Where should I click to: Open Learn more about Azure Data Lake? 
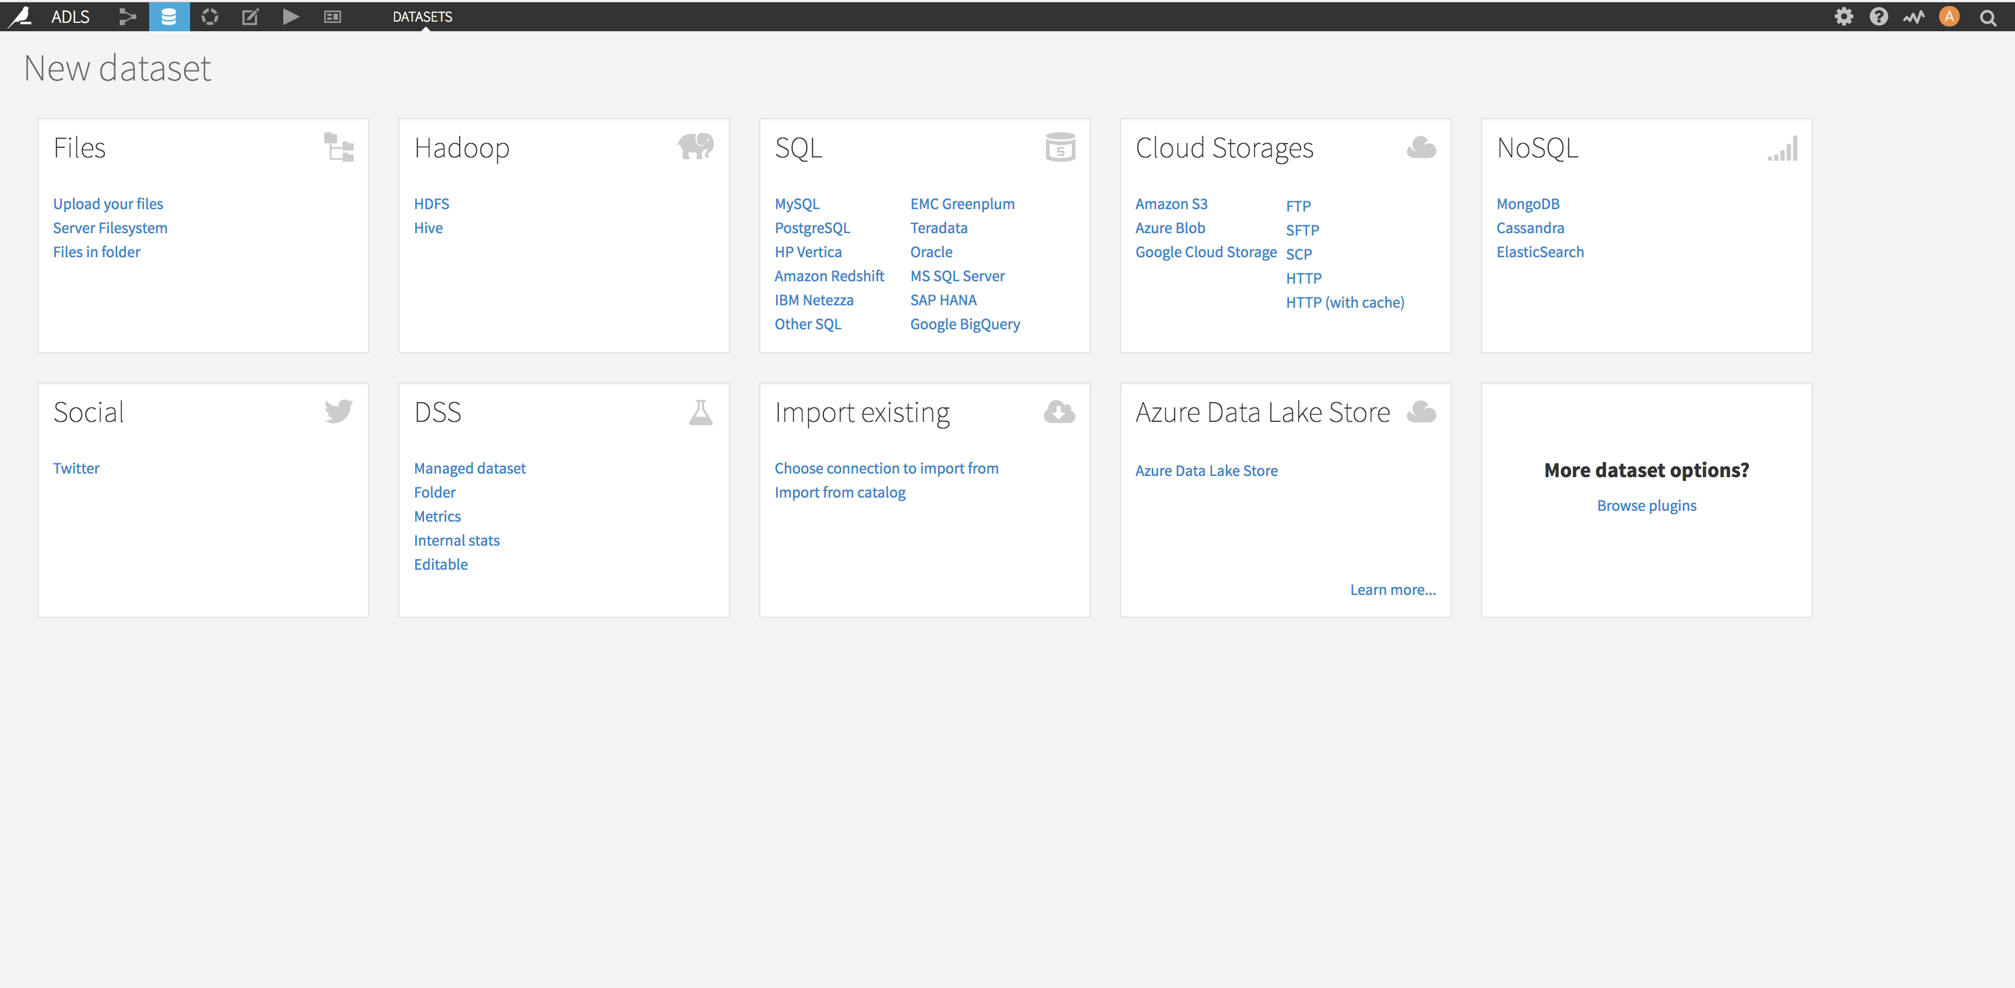[1392, 590]
